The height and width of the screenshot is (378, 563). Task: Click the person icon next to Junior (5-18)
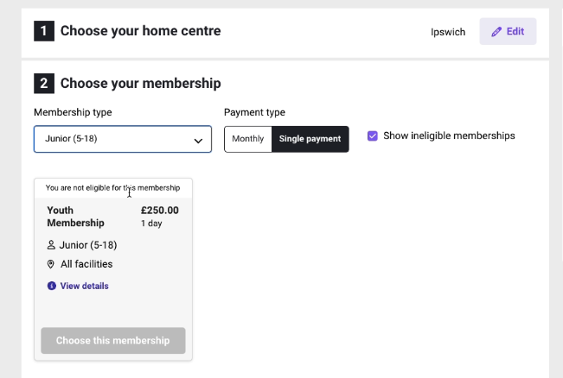pos(51,245)
